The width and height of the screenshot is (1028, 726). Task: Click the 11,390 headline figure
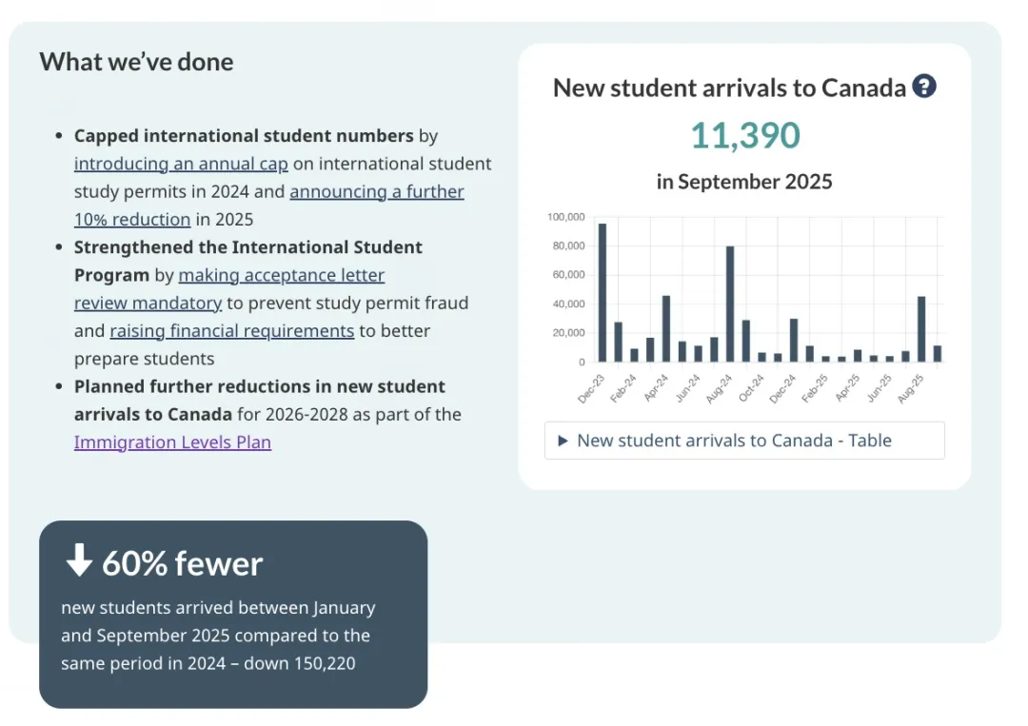tap(744, 135)
